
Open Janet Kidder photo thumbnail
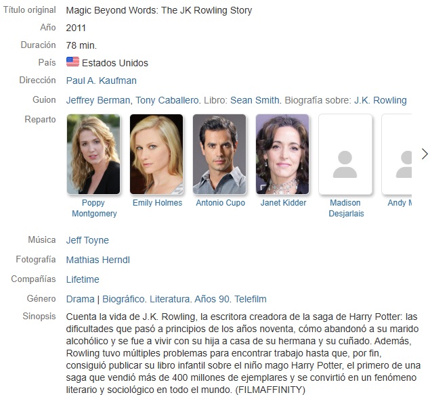tap(282, 154)
